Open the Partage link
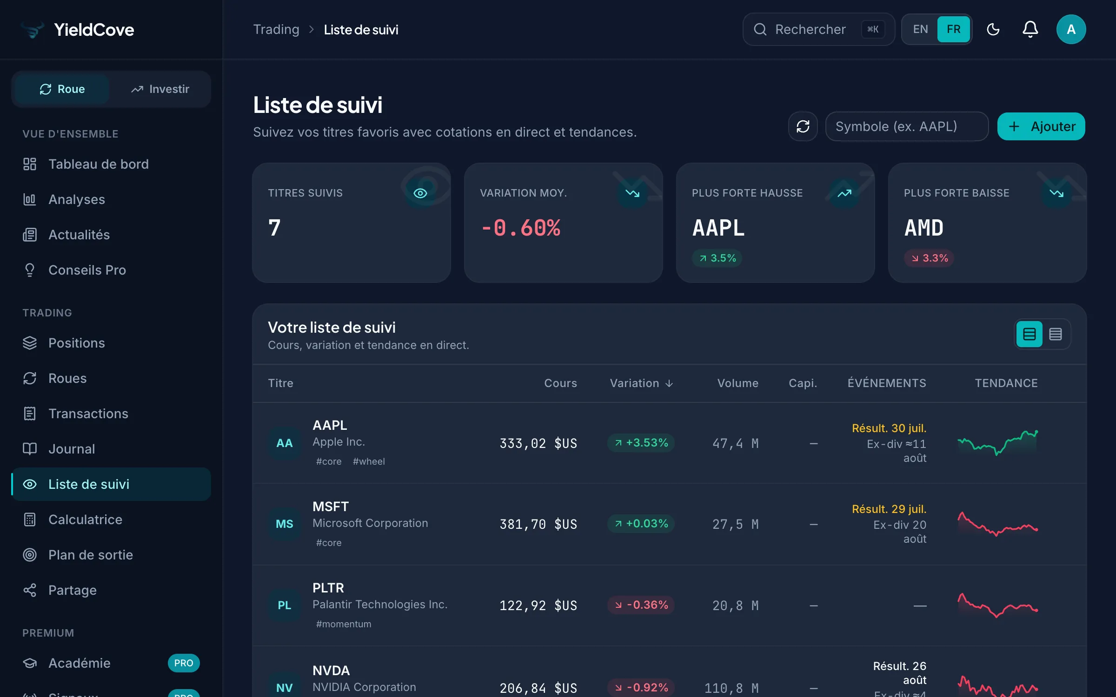 tap(111, 590)
